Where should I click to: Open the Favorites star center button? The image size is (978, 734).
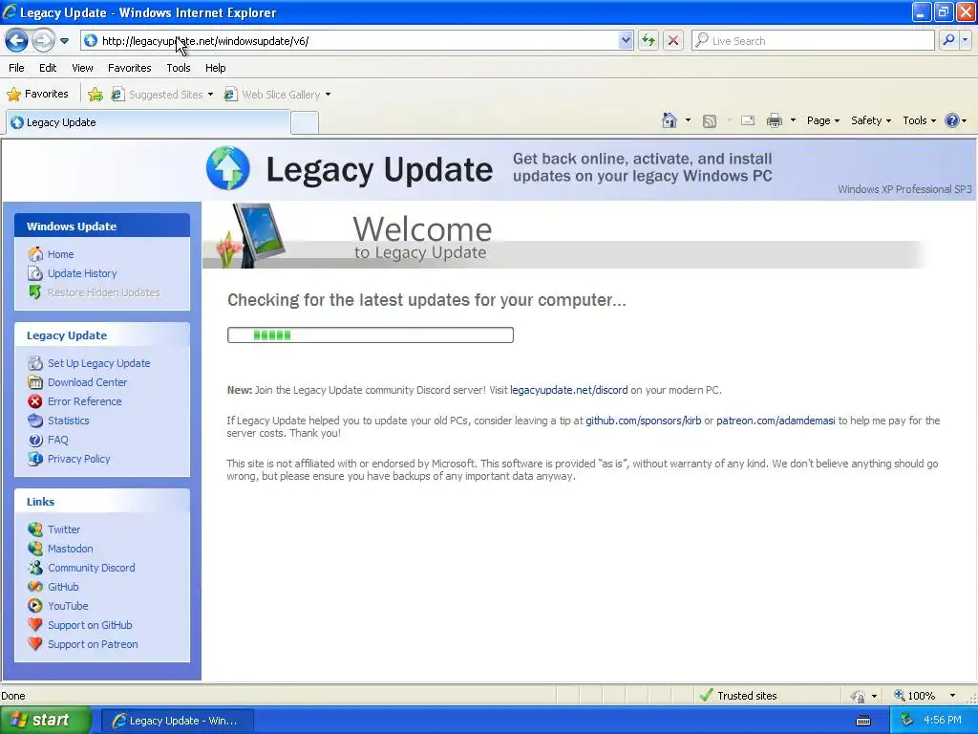37,95
